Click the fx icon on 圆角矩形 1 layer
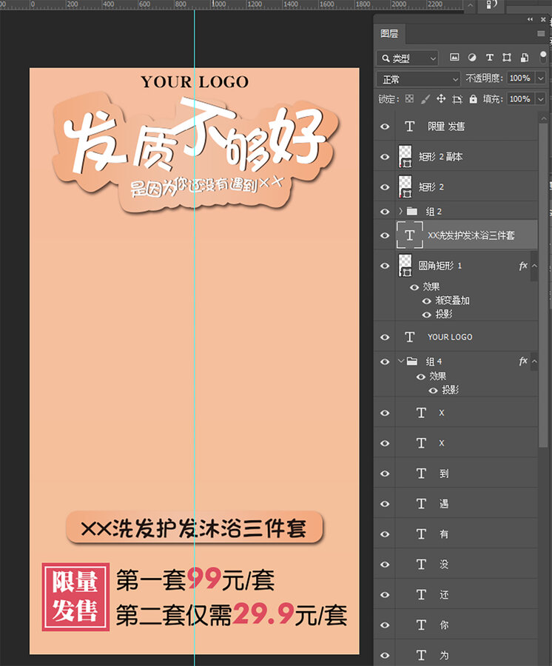552x666 pixels. pyautogui.click(x=522, y=266)
